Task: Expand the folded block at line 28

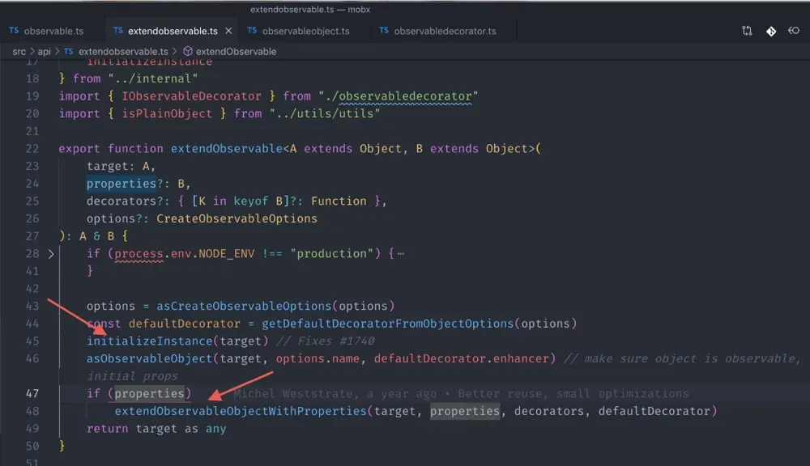Action: (x=50, y=254)
